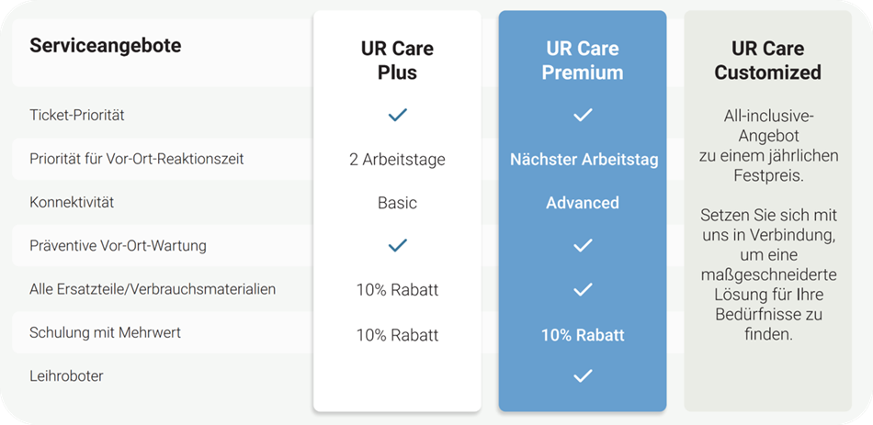The image size is (873, 425).
Task: Select the UR Care Premium heading
Action: tap(583, 60)
